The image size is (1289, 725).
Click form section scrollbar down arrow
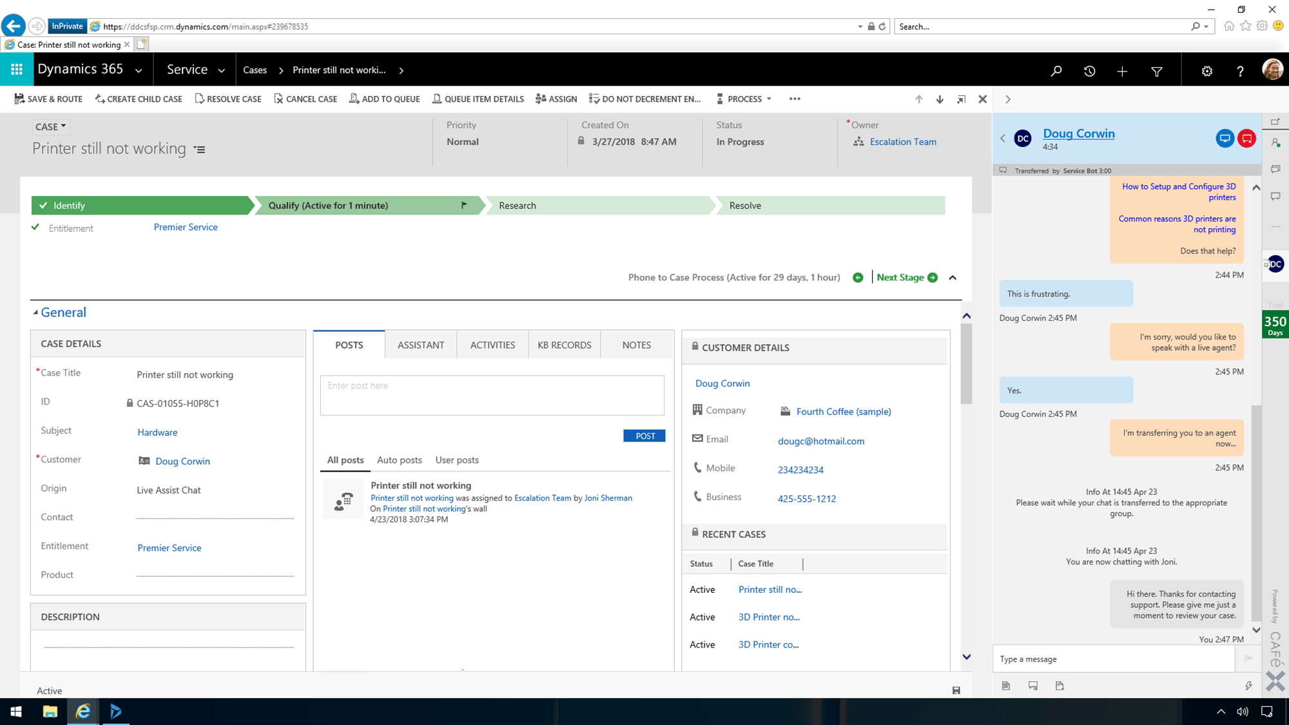[966, 657]
